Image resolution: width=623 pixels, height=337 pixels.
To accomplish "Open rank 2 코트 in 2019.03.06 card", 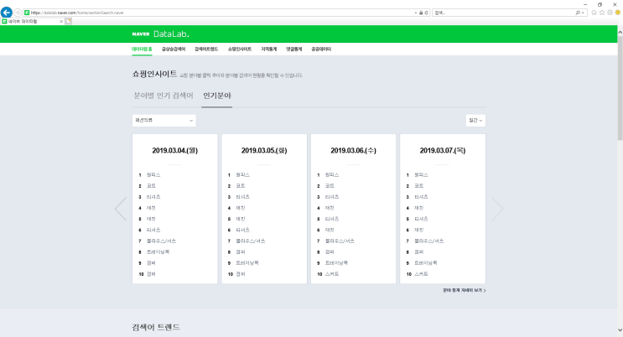I will [330, 186].
